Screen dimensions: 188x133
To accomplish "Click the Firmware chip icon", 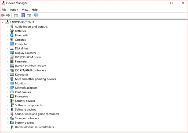I will tap(12, 62).
